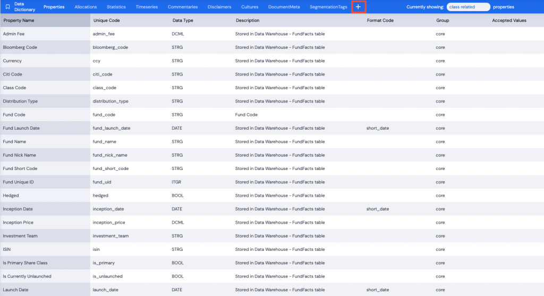Select the Is Currently Unlaunched property
Viewport: 544px width, 296px height.
[x=27, y=276]
